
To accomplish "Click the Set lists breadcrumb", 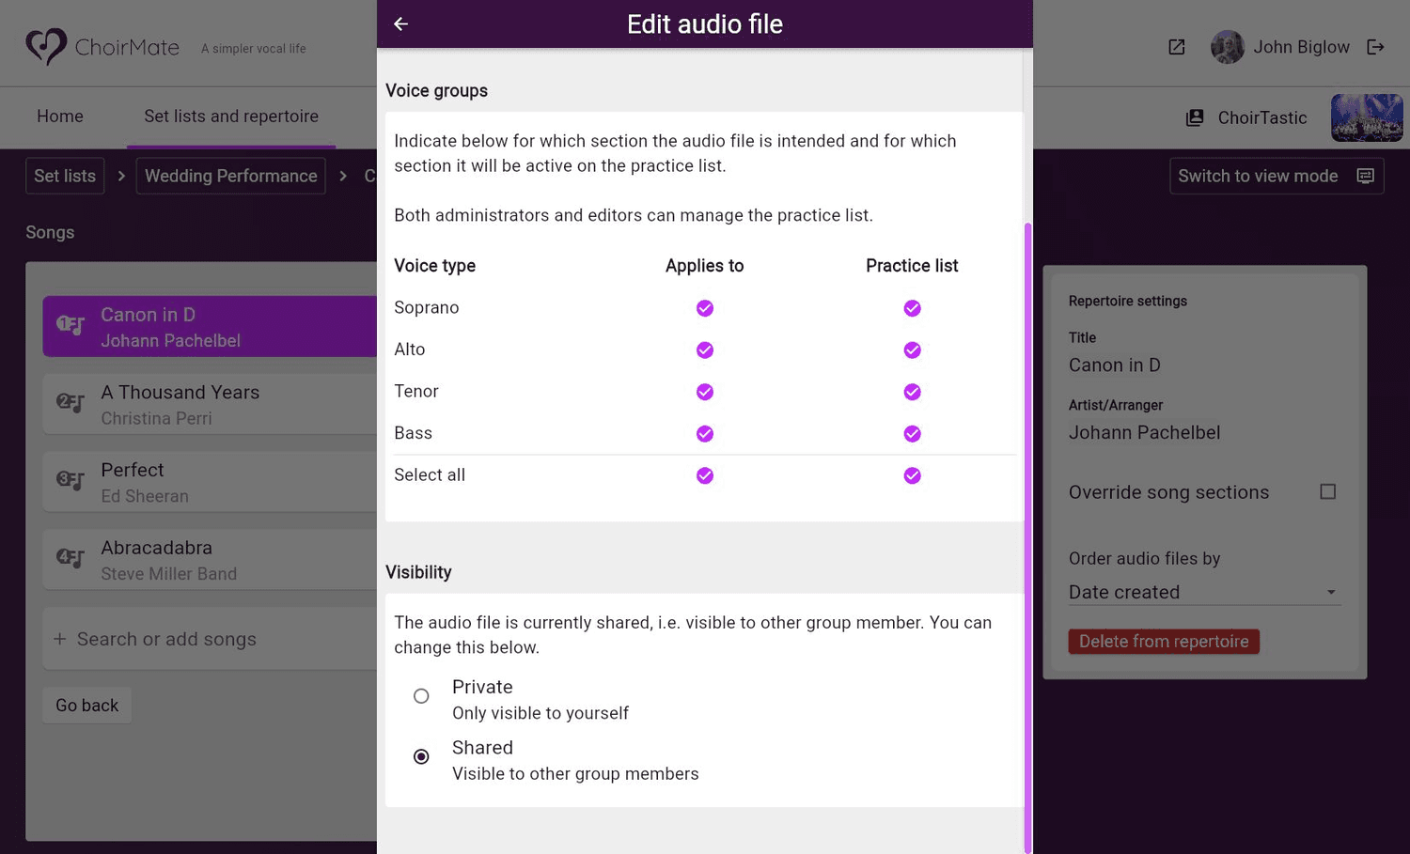I will point(65,176).
